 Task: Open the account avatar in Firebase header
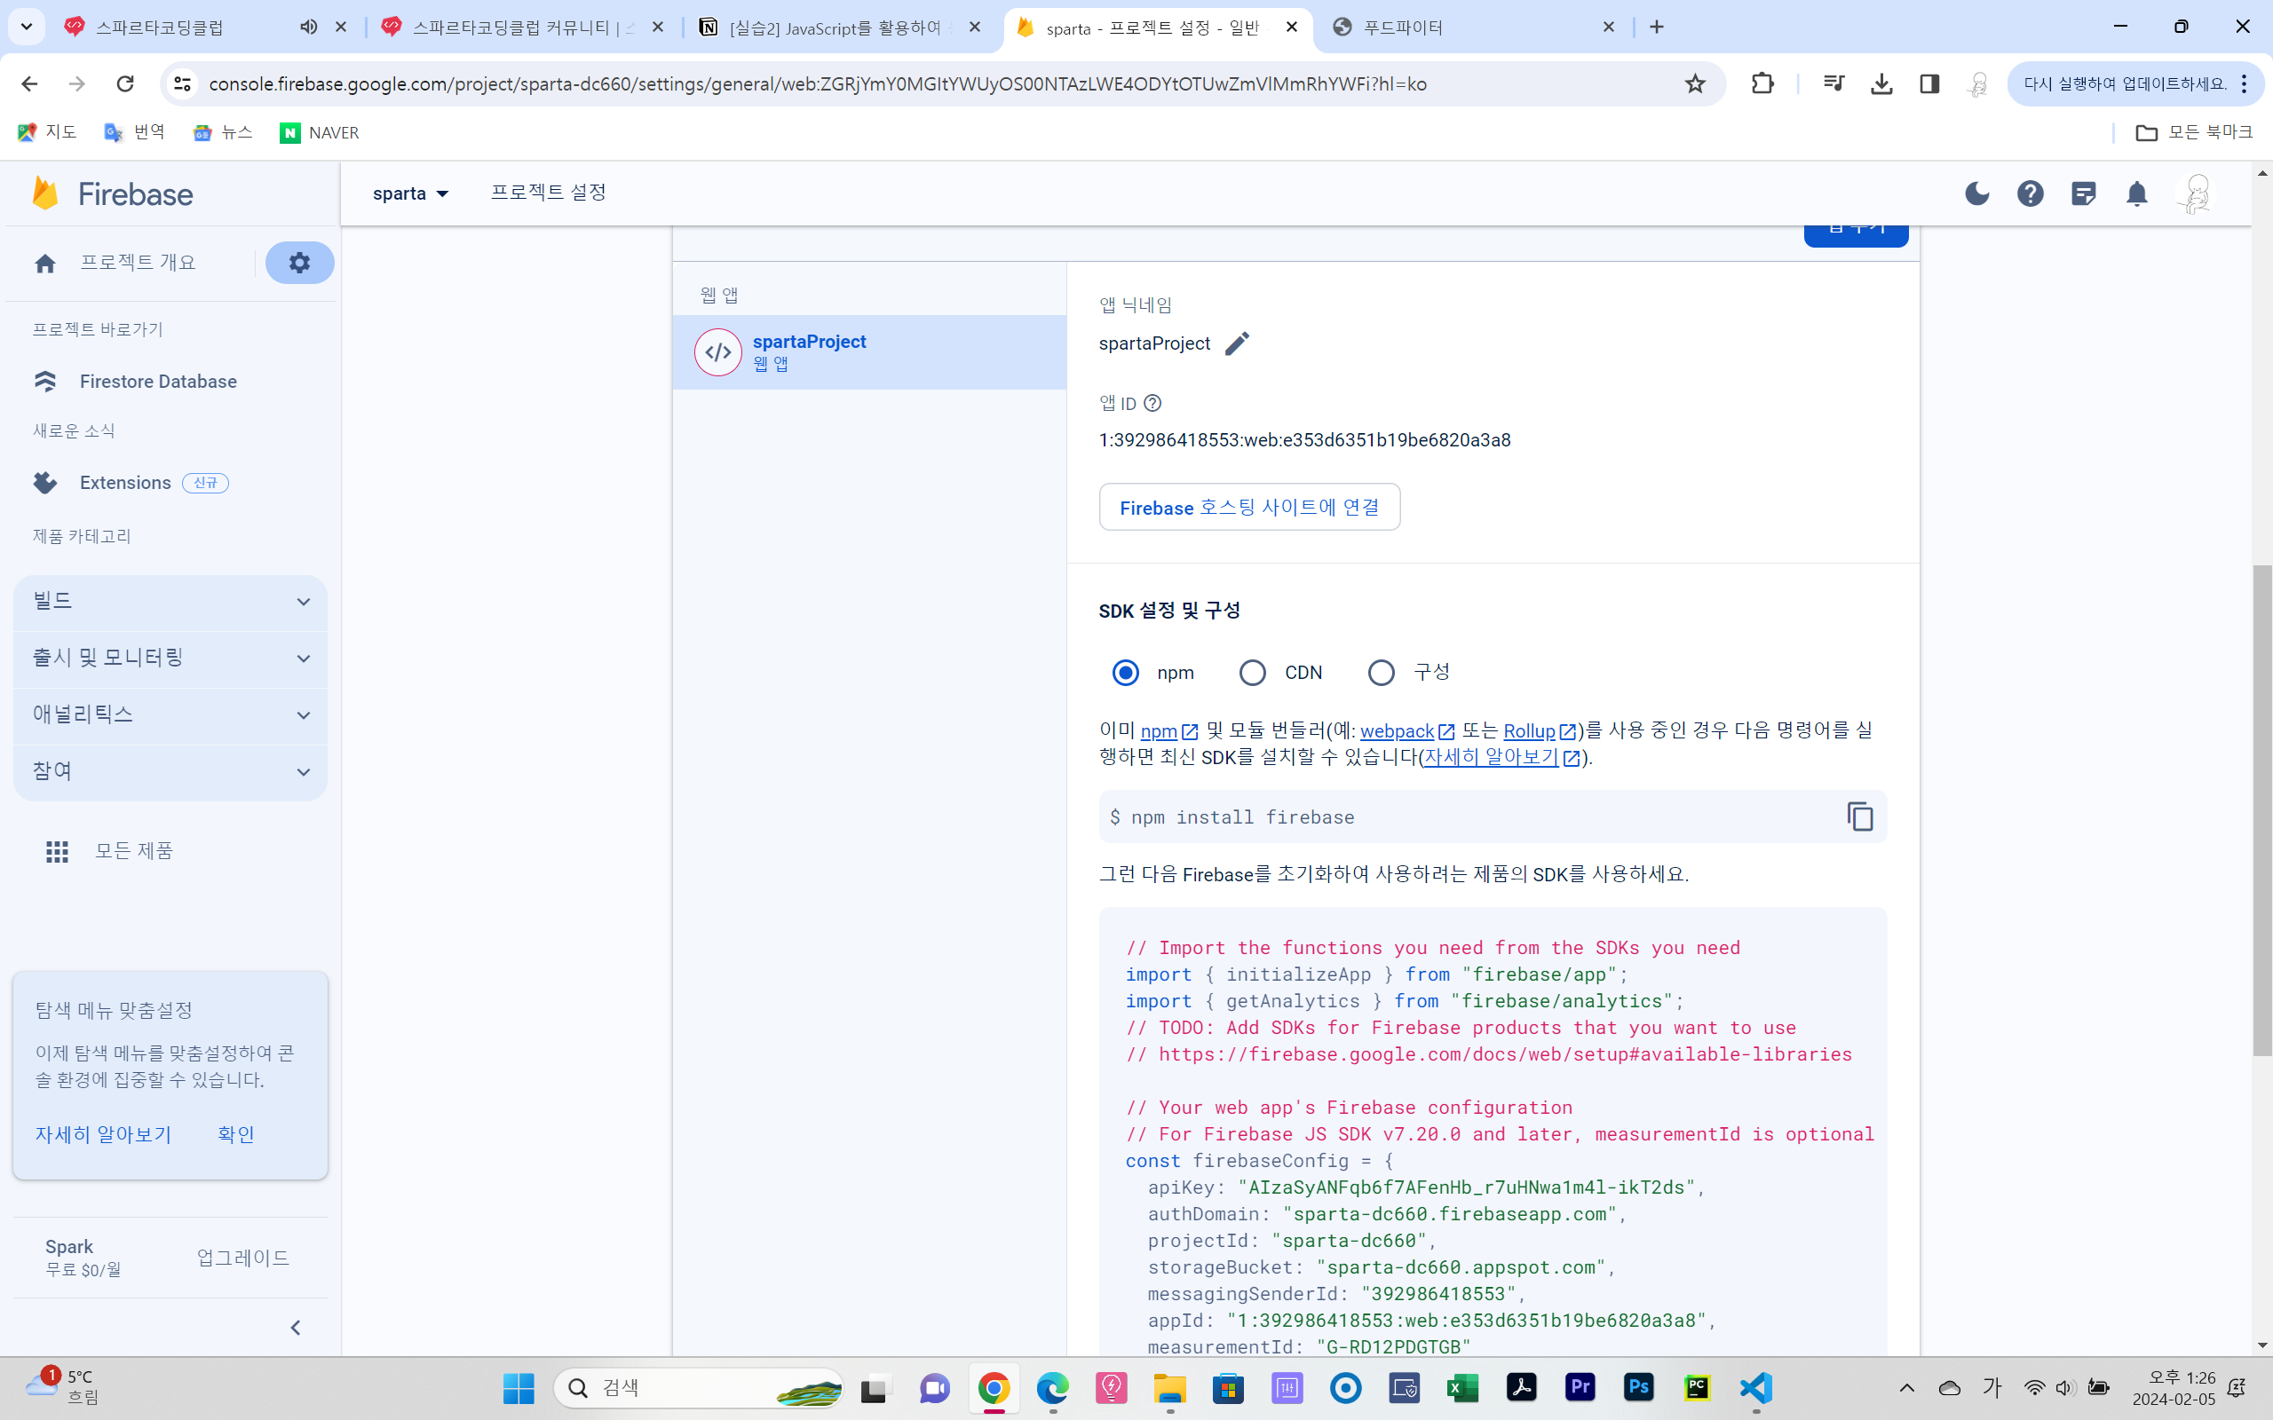pos(2195,193)
